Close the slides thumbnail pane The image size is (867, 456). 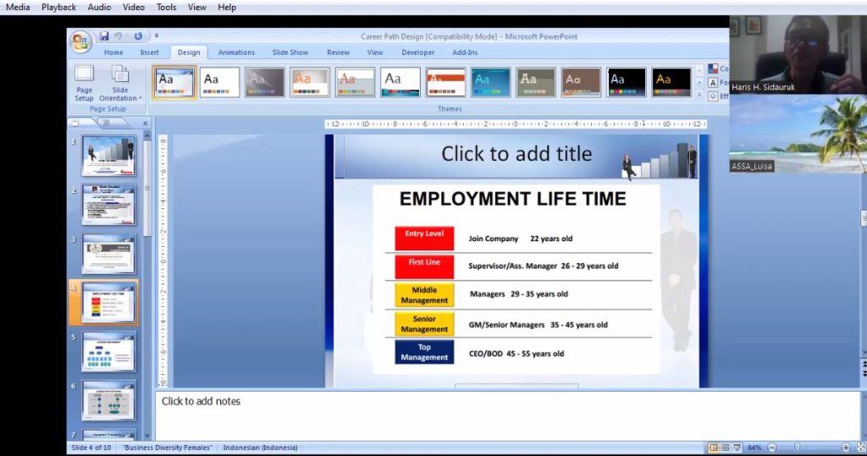(x=145, y=124)
